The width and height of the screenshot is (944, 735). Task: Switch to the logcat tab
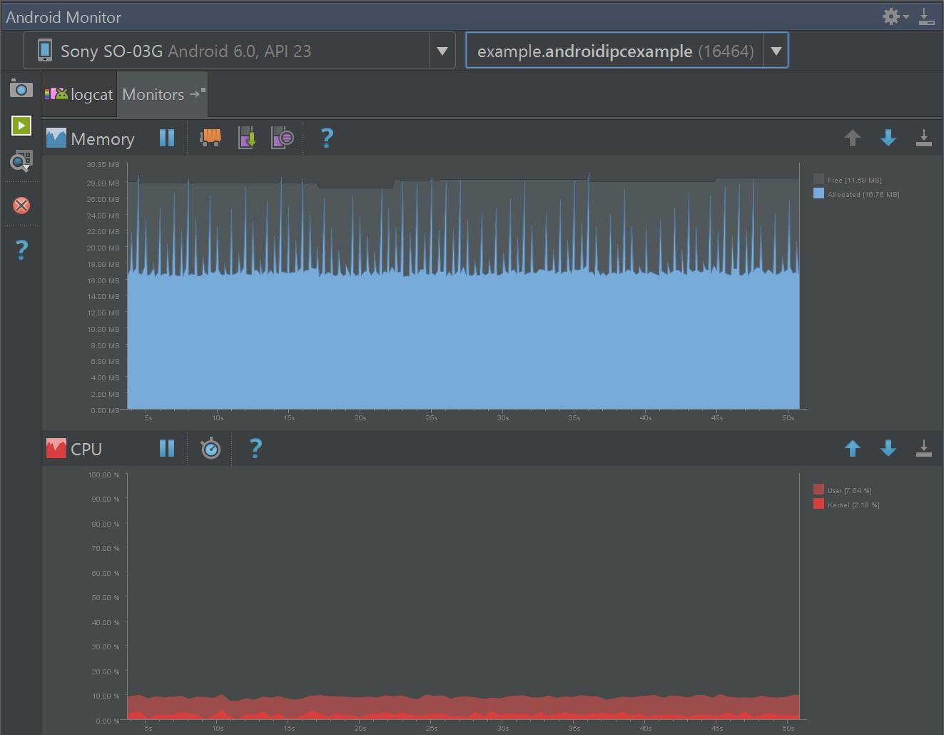point(78,93)
